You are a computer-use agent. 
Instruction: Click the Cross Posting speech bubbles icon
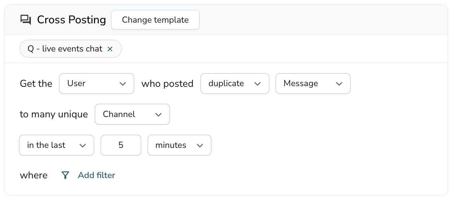(26, 20)
